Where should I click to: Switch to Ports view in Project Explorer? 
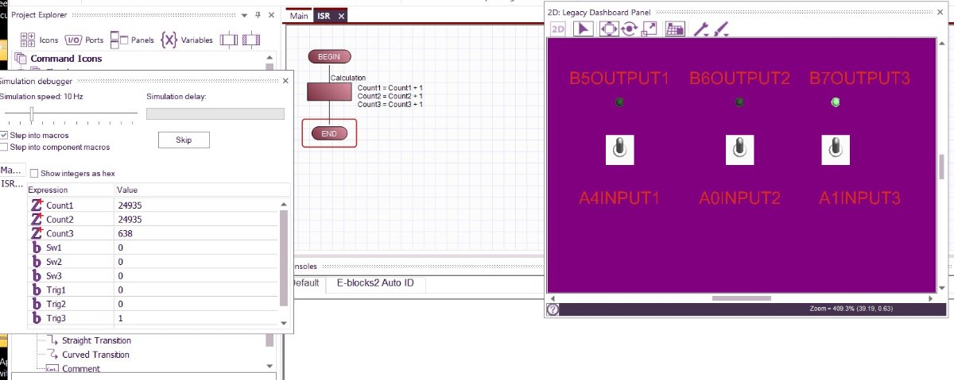[84, 40]
